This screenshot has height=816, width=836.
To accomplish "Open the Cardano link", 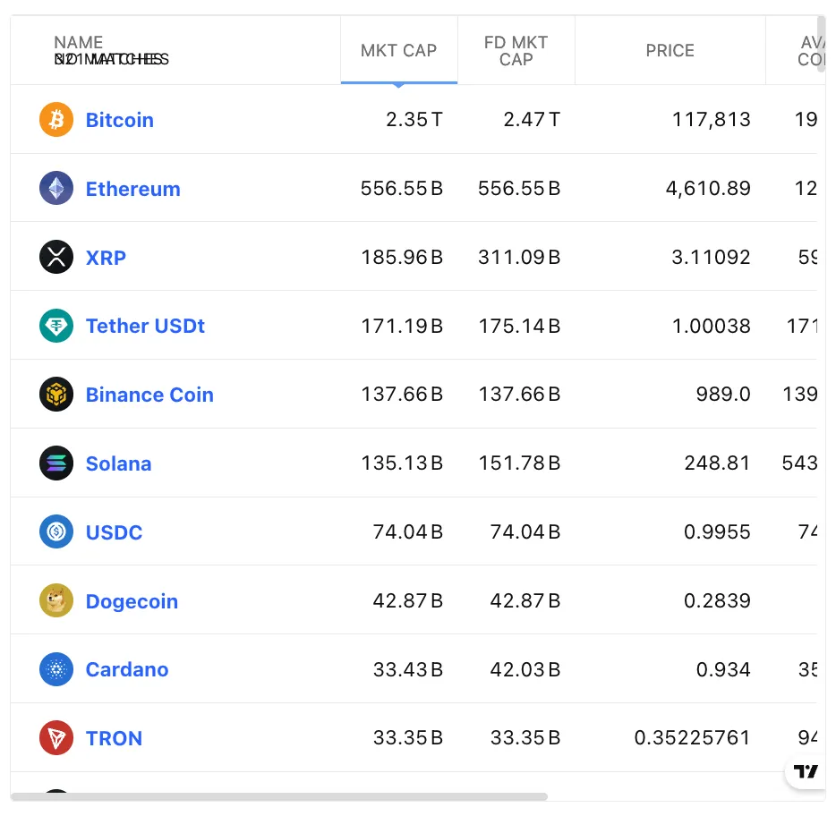I will coord(126,669).
